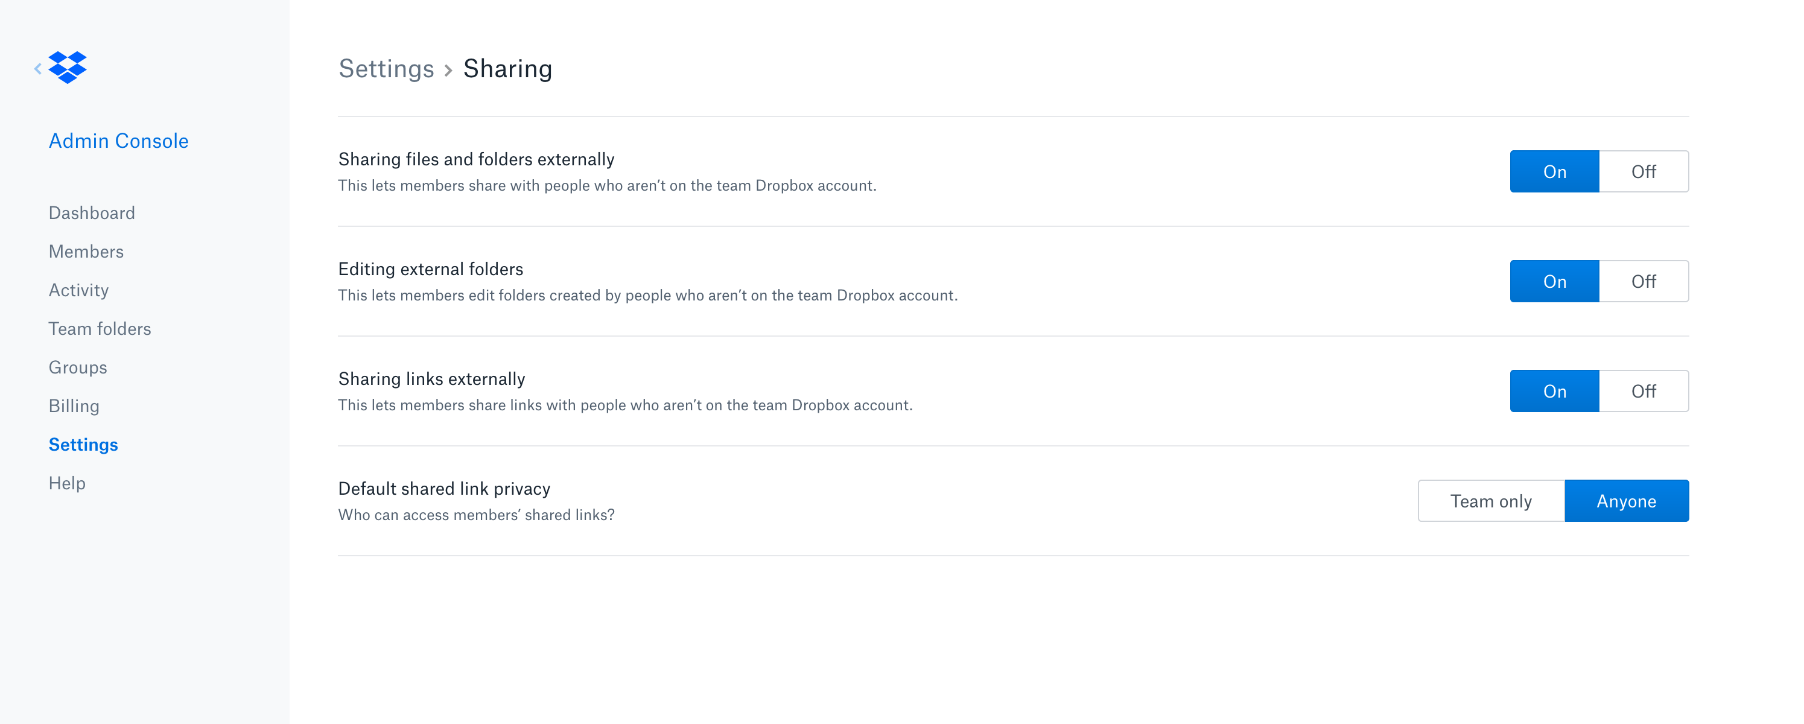Click the back chevron beside Dropbox logo

[38, 68]
